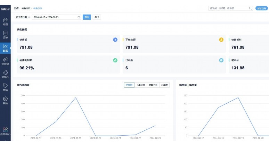Click the search magnifier icon
Screen dimensions: 269x146
click(250, 8)
